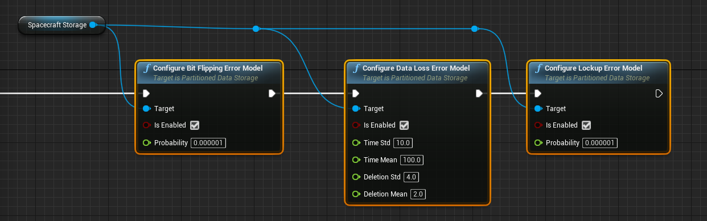Screen dimensions: 707x221
Task: Click exec input pin of Lockup node
Action: pyautogui.click(x=538, y=93)
